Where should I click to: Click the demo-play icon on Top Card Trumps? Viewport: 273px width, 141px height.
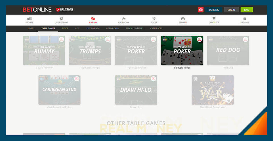point(108,39)
